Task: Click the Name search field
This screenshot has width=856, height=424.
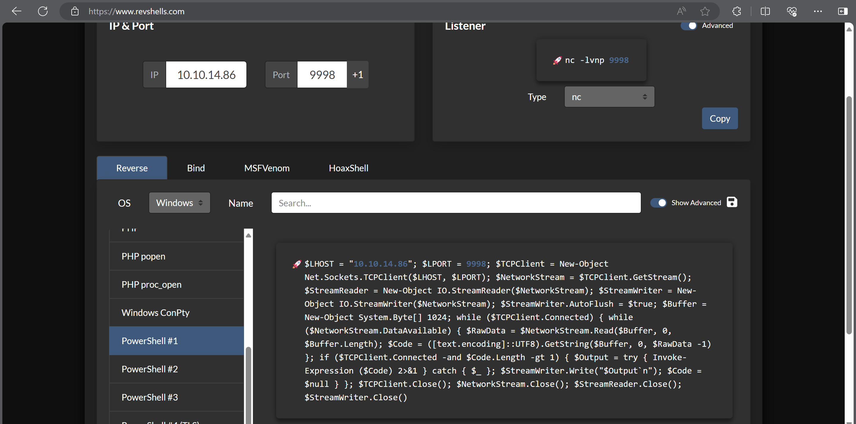Action: pos(456,202)
